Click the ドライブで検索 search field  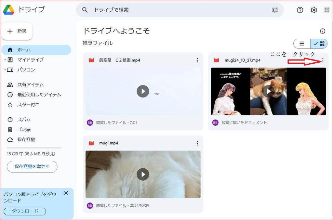click(x=176, y=10)
